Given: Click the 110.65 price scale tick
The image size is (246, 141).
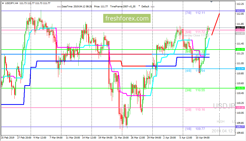Looking at the screenshot, I should tap(240, 83).
